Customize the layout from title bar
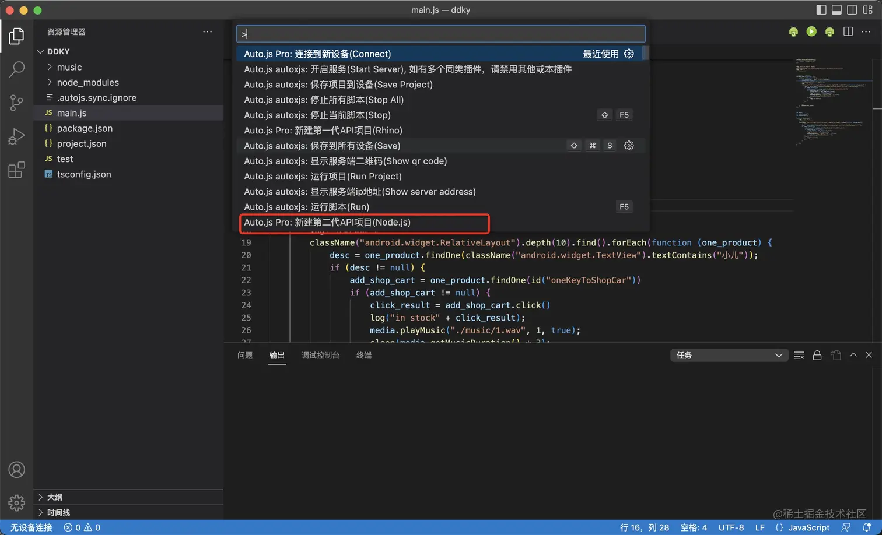This screenshot has height=535, width=882. [x=867, y=10]
